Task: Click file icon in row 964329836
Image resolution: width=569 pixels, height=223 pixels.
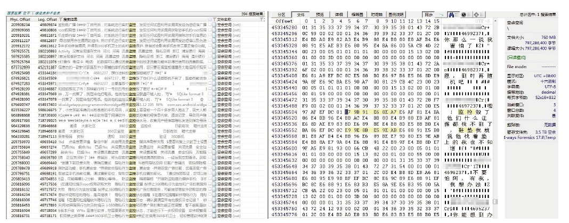Action: (x=215, y=126)
